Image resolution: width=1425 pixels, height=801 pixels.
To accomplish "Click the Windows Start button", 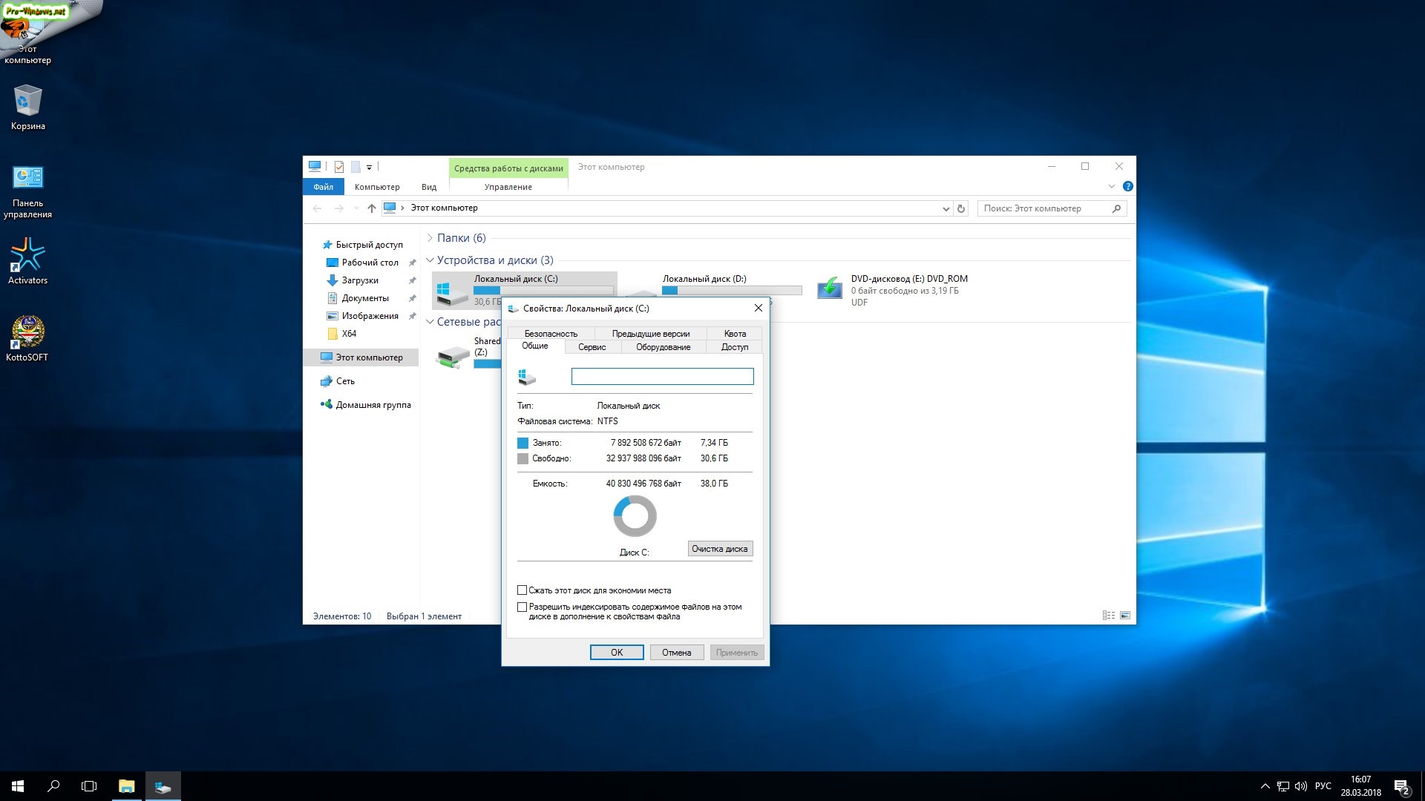I will [18, 786].
